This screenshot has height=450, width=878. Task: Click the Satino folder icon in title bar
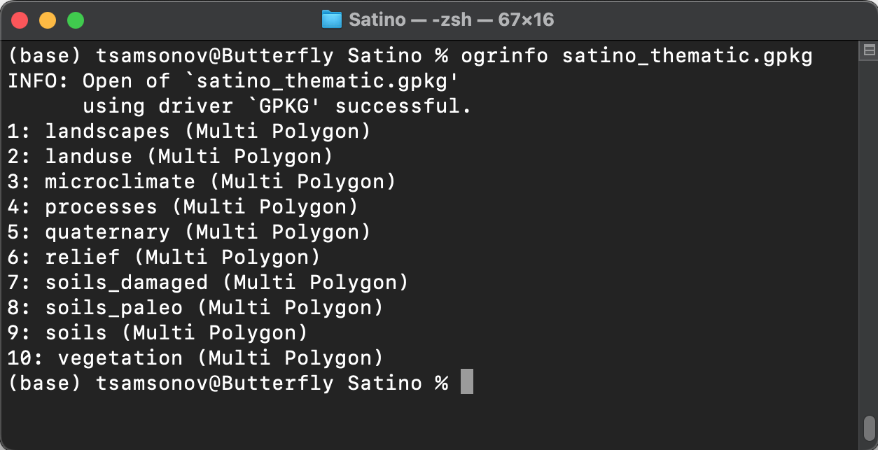331,20
